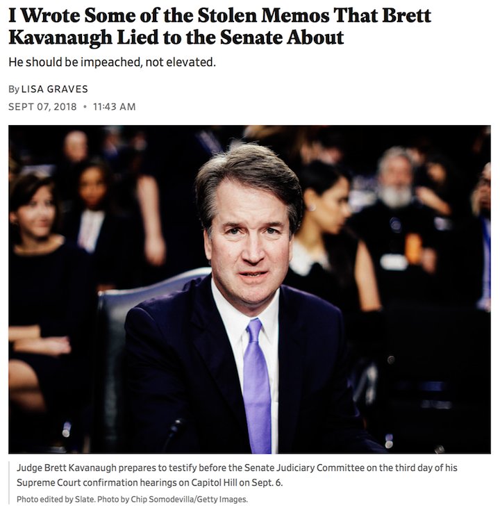Click the vertical bar beside the caption
Screen dimensions: 500x510
coord(9,483)
